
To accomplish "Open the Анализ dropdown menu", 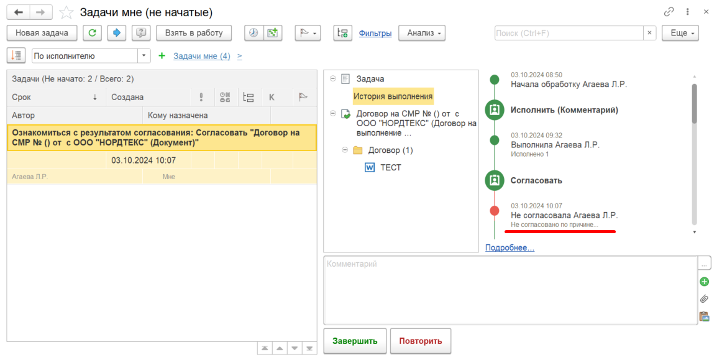I will pyautogui.click(x=422, y=33).
